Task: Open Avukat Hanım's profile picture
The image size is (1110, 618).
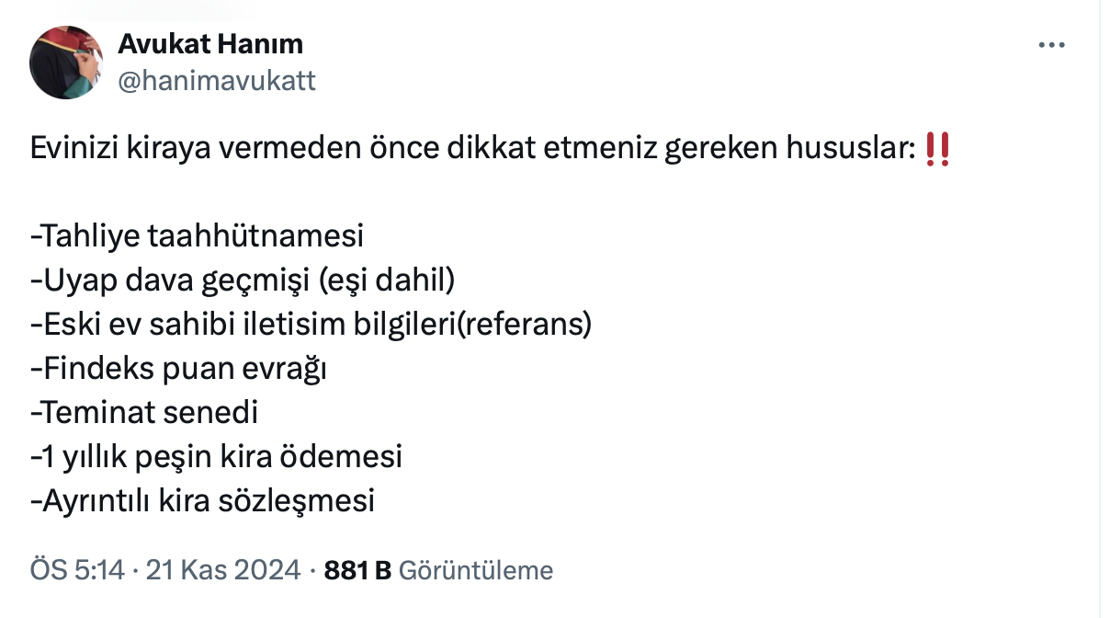Action: click(65, 63)
